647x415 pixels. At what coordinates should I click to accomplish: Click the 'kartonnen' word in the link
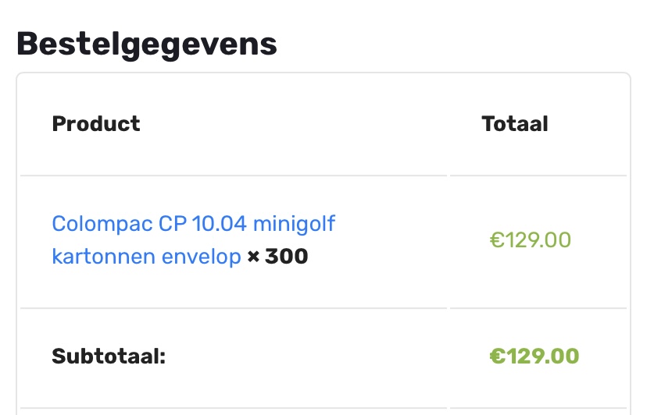(104, 257)
